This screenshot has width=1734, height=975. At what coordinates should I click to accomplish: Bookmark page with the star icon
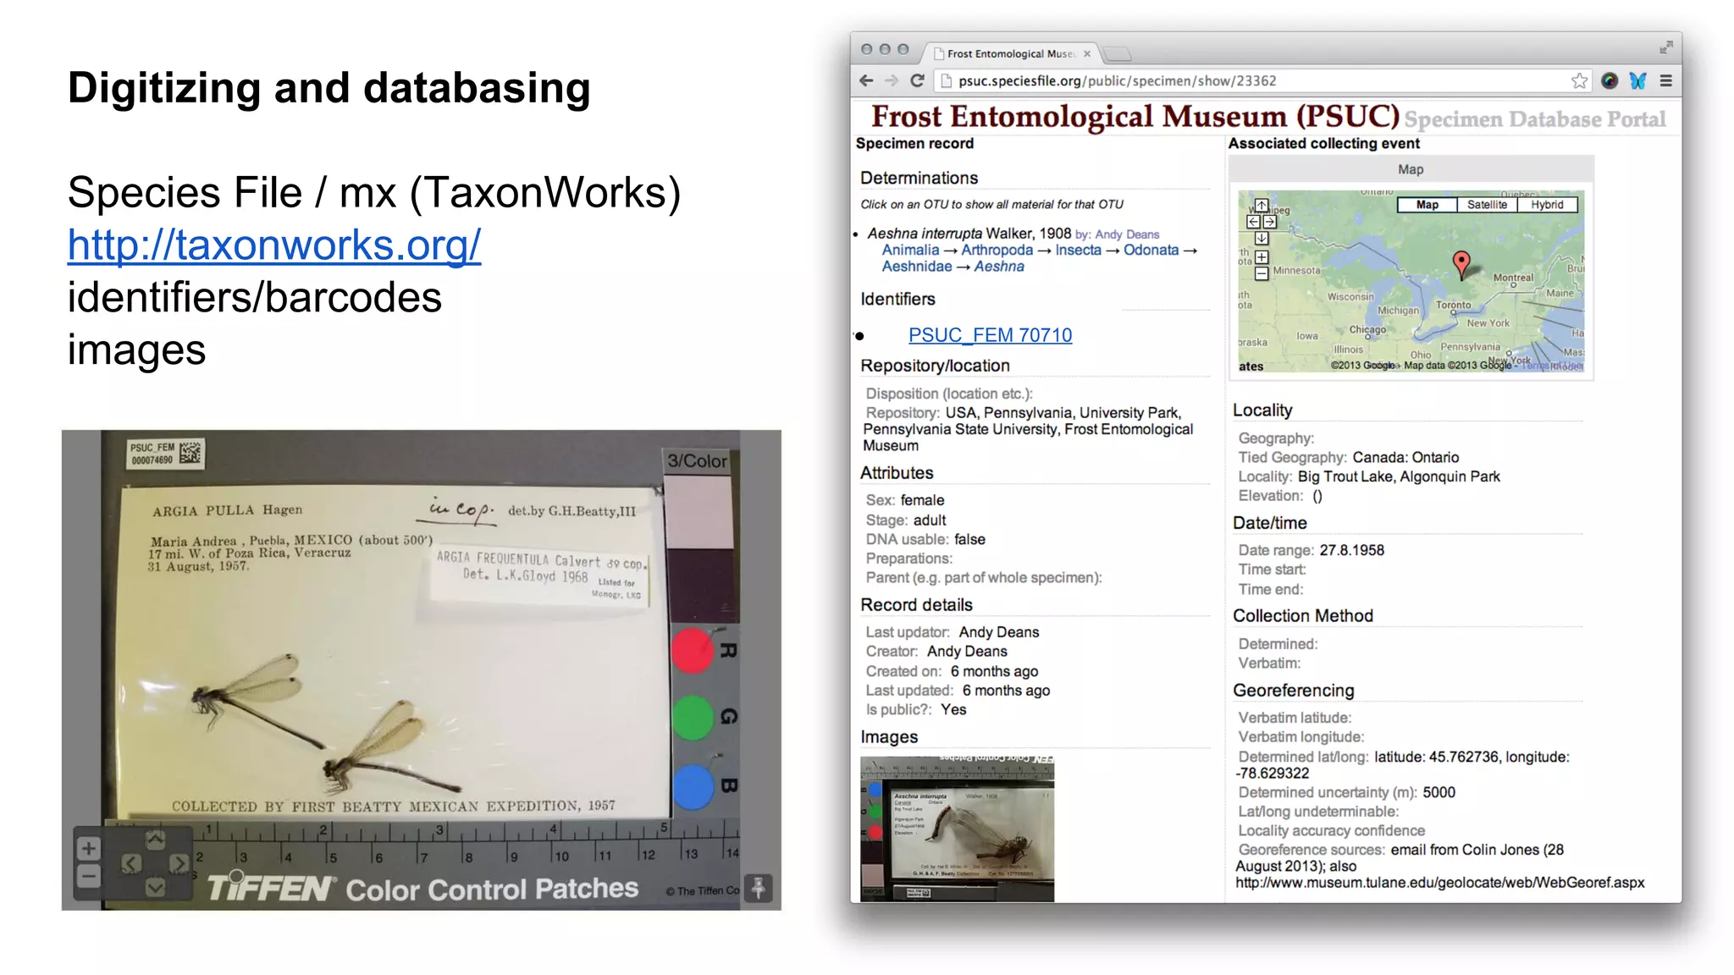1579,80
